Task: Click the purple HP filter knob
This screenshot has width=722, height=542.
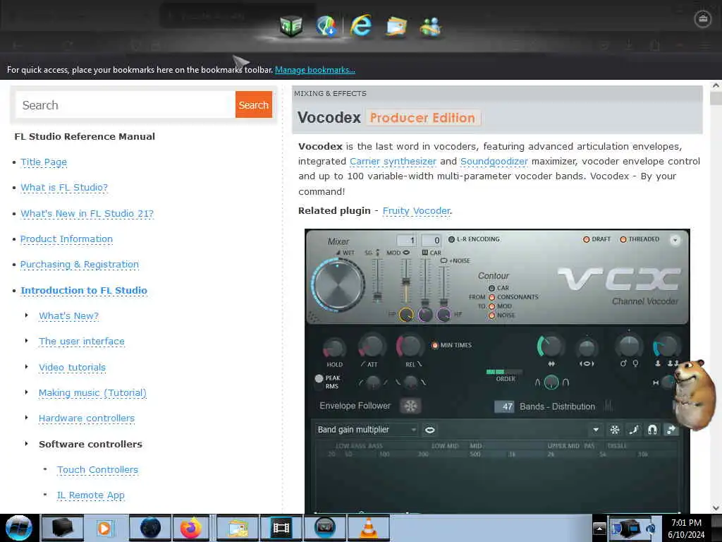Action: pos(443,315)
